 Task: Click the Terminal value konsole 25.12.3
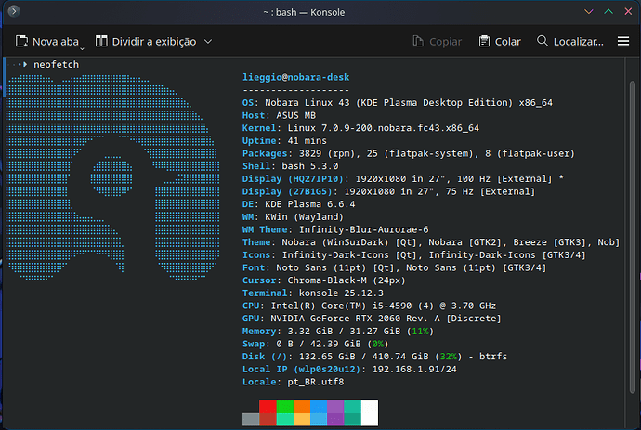tap(341, 293)
